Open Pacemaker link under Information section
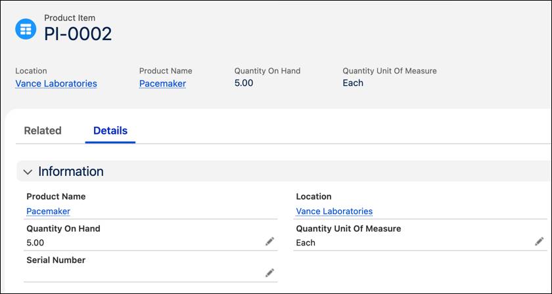The height and width of the screenshot is (294, 552). pos(48,211)
